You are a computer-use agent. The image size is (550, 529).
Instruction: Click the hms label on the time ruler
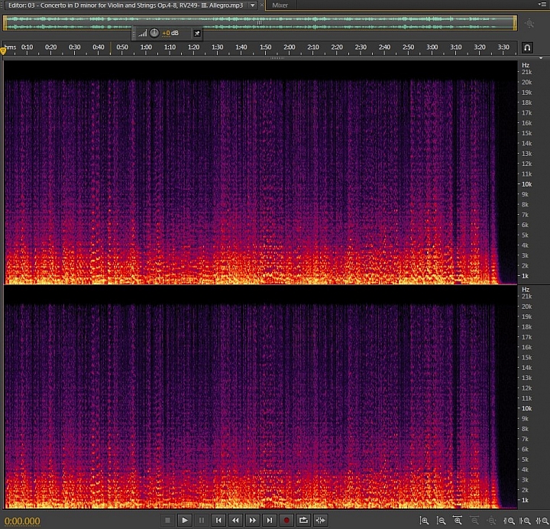tap(10, 47)
